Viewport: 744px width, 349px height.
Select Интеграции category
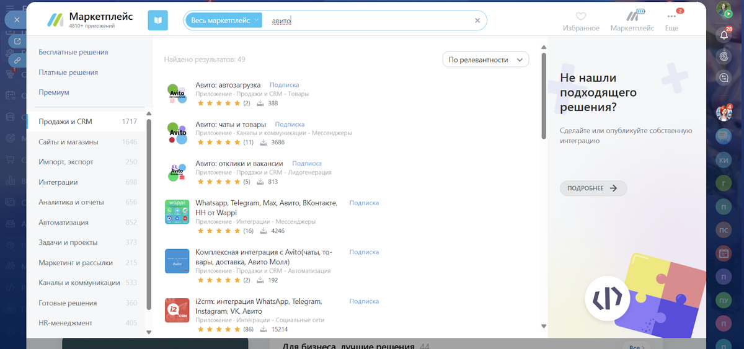pos(86,182)
